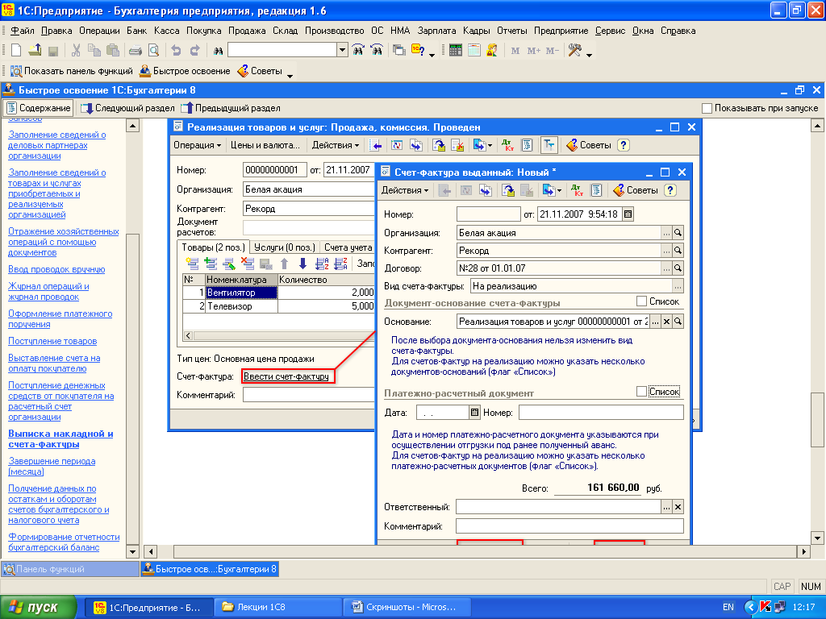Click Ввести счет-фактуру link

coord(286,376)
